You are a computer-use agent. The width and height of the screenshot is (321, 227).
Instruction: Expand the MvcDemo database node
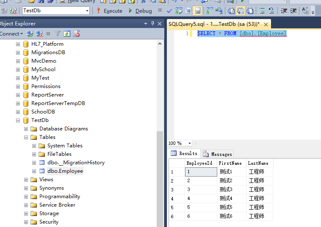click(x=18, y=61)
